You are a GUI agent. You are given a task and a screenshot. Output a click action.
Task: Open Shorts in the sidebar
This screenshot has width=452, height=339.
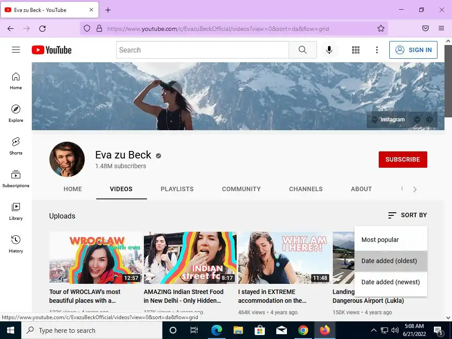16,146
